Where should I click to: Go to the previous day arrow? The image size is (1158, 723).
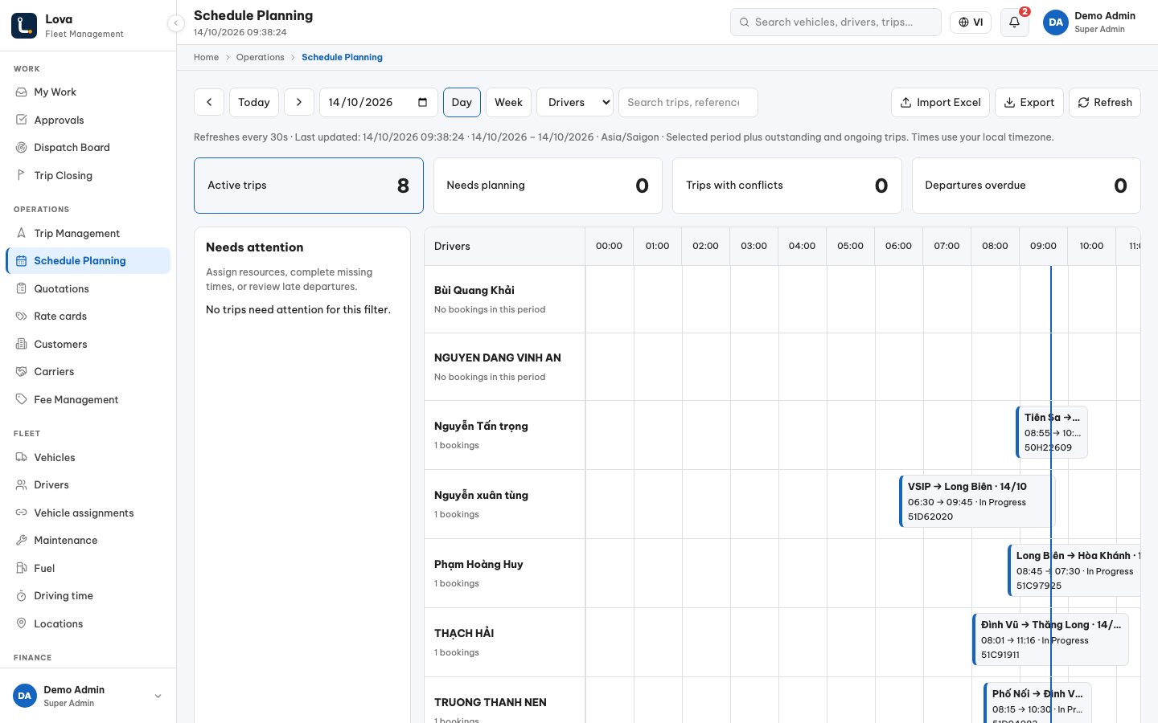tap(209, 102)
